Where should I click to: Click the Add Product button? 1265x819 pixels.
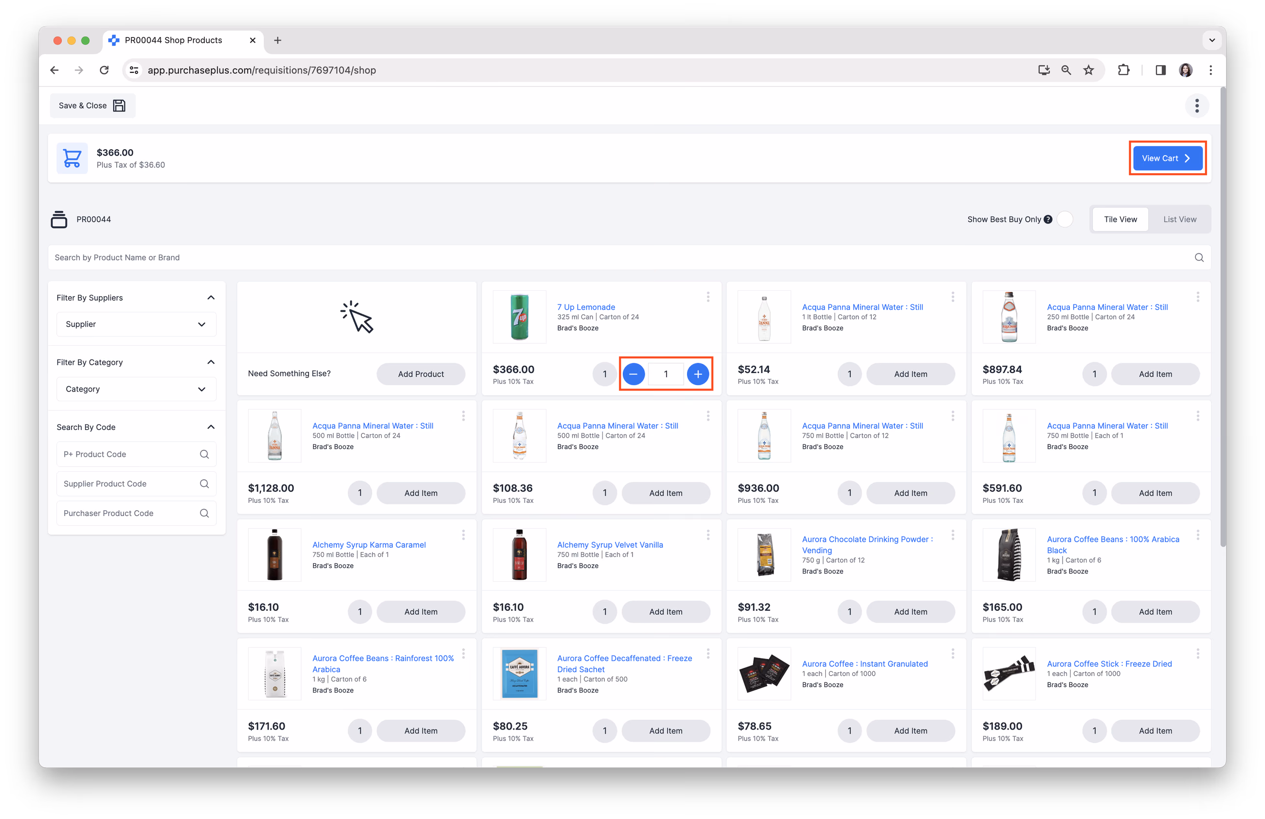point(420,374)
